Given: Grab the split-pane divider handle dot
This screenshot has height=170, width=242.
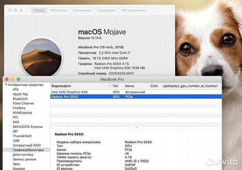Looking at the screenshot, I should 136,128.
